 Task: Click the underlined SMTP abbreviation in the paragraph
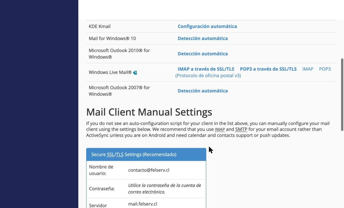[241, 129]
